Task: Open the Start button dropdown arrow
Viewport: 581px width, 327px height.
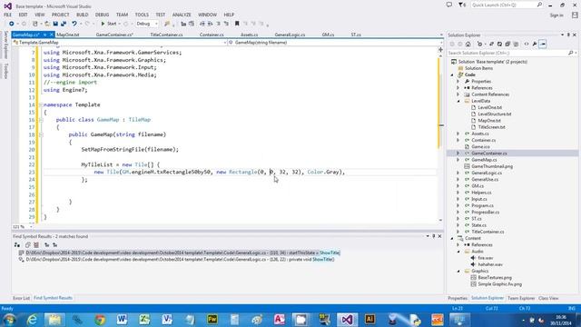Action: tap(119, 24)
